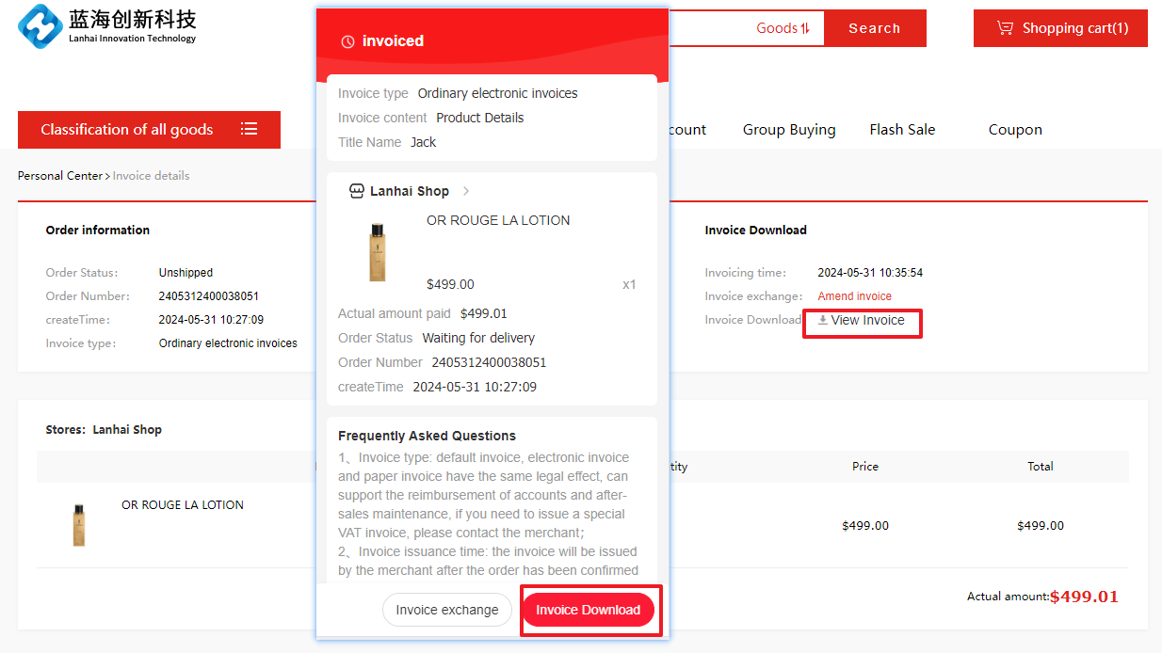Image resolution: width=1162 pixels, height=653 pixels.
Task: Click the Total column header
Action: coord(1041,467)
